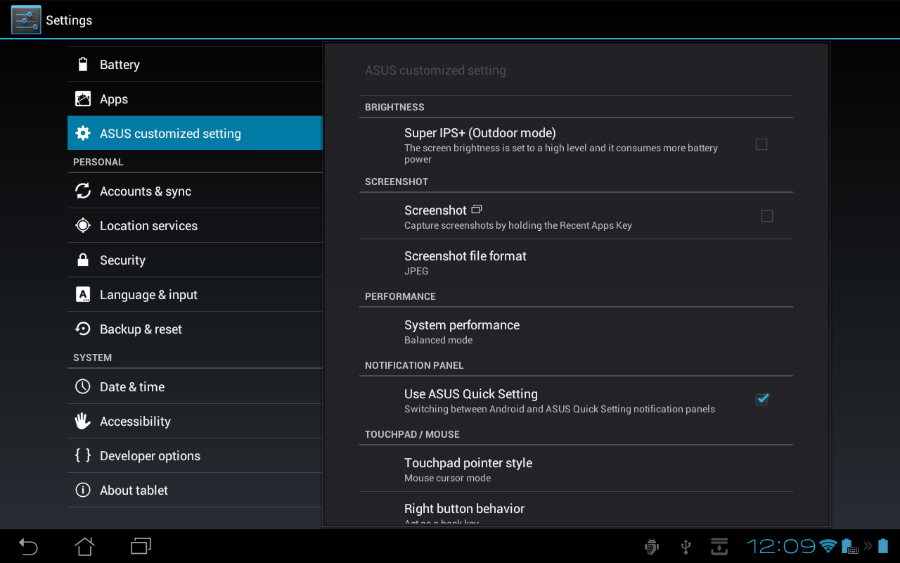This screenshot has height=563, width=900.
Task: Tap the Wi-Fi status icon
Action: (828, 546)
